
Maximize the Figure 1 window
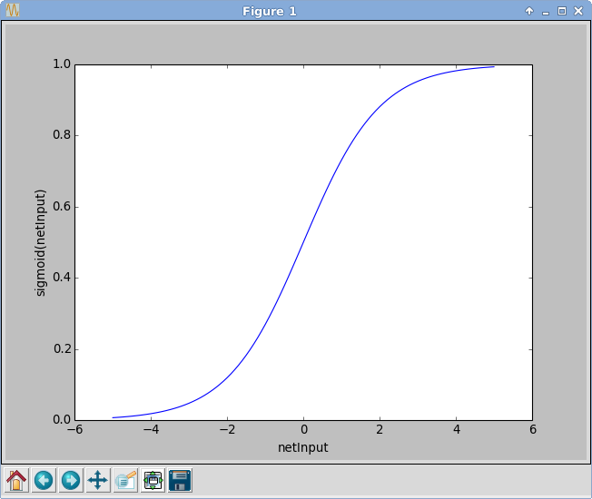pyautogui.click(x=562, y=11)
